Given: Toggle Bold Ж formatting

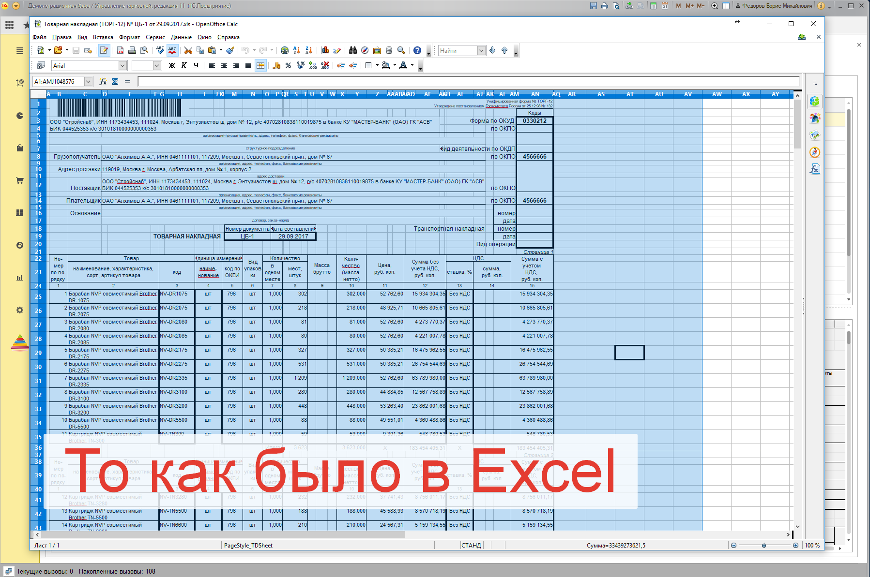Looking at the screenshot, I should 171,65.
